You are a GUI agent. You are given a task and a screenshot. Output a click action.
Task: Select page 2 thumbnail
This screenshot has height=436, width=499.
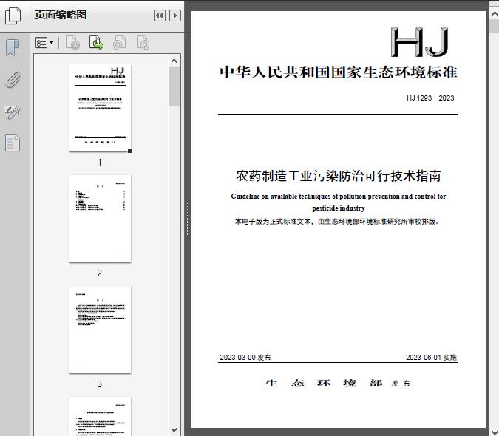(100, 219)
